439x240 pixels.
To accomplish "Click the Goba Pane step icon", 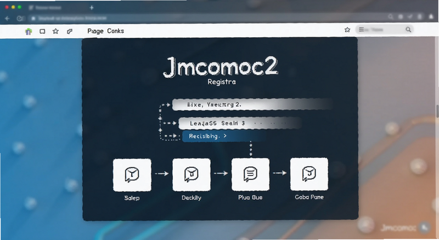I will click(309, 174).
